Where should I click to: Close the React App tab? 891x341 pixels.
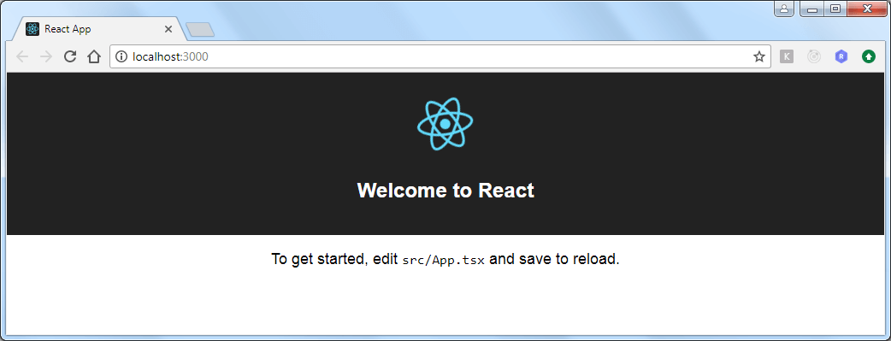[168, 29]
